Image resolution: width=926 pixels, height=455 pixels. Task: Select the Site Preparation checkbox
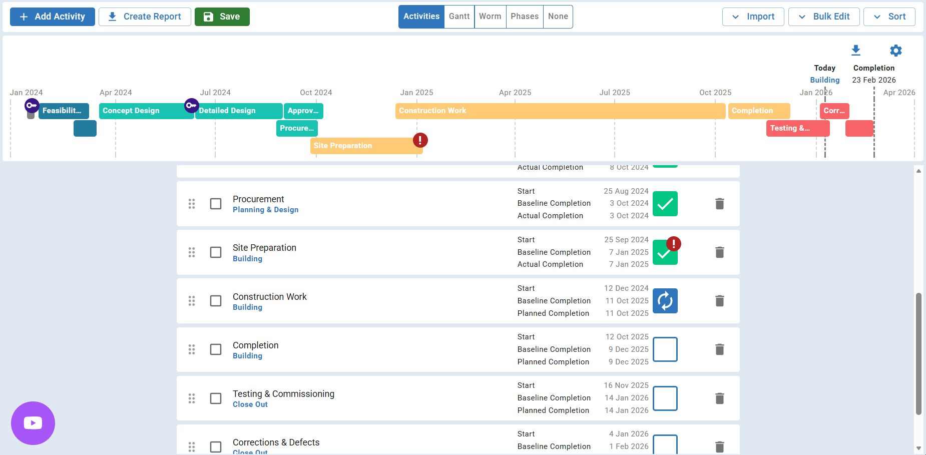click(216, 252)
